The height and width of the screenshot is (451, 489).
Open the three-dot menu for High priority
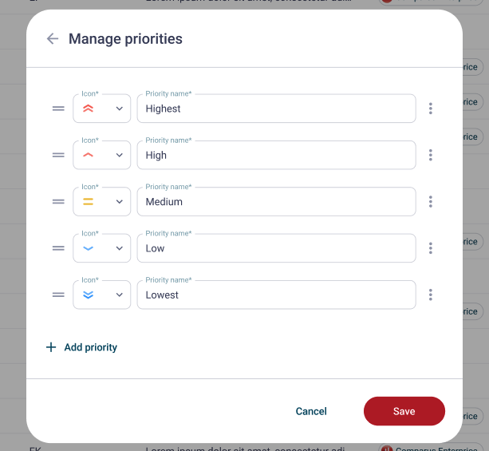(431, 155)
